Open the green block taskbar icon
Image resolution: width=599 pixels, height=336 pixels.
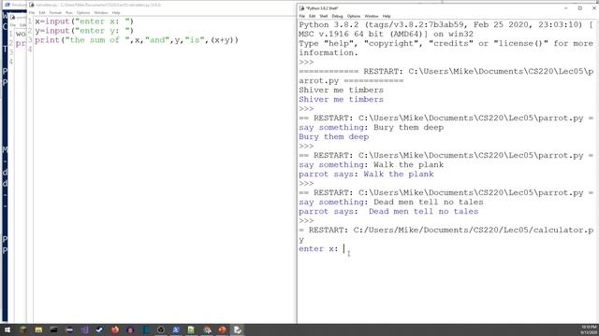pyautogui.click(x=22, y=329)
